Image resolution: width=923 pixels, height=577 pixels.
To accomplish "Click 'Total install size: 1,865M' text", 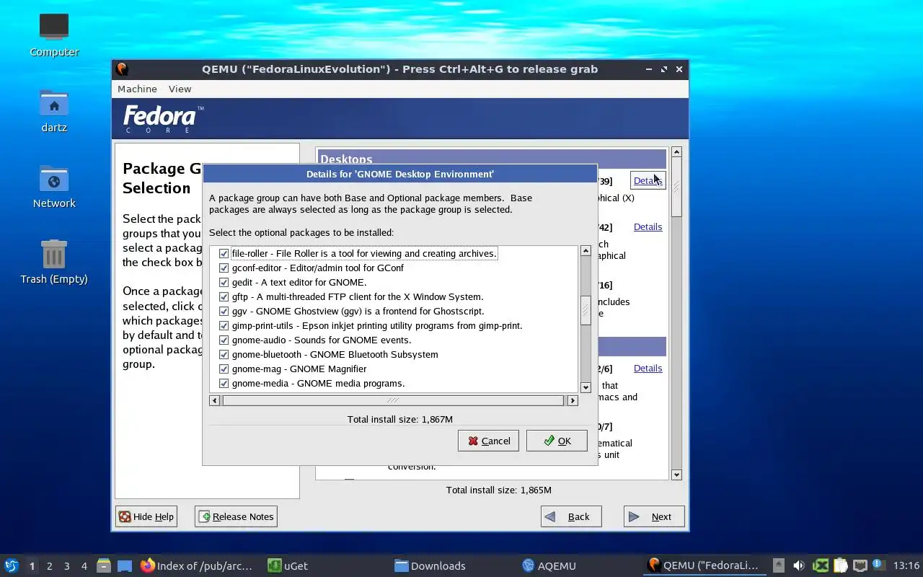I will tap(499, 490).
